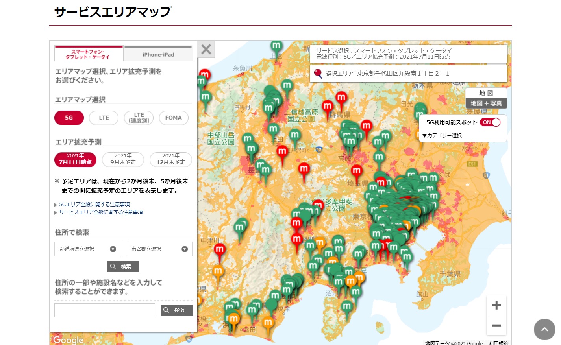Zoom out the map with minus button
This screenshot has width=561, height=345.
(496, 325)
